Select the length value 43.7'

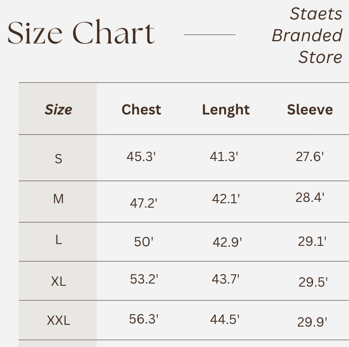tap(226, 279)
